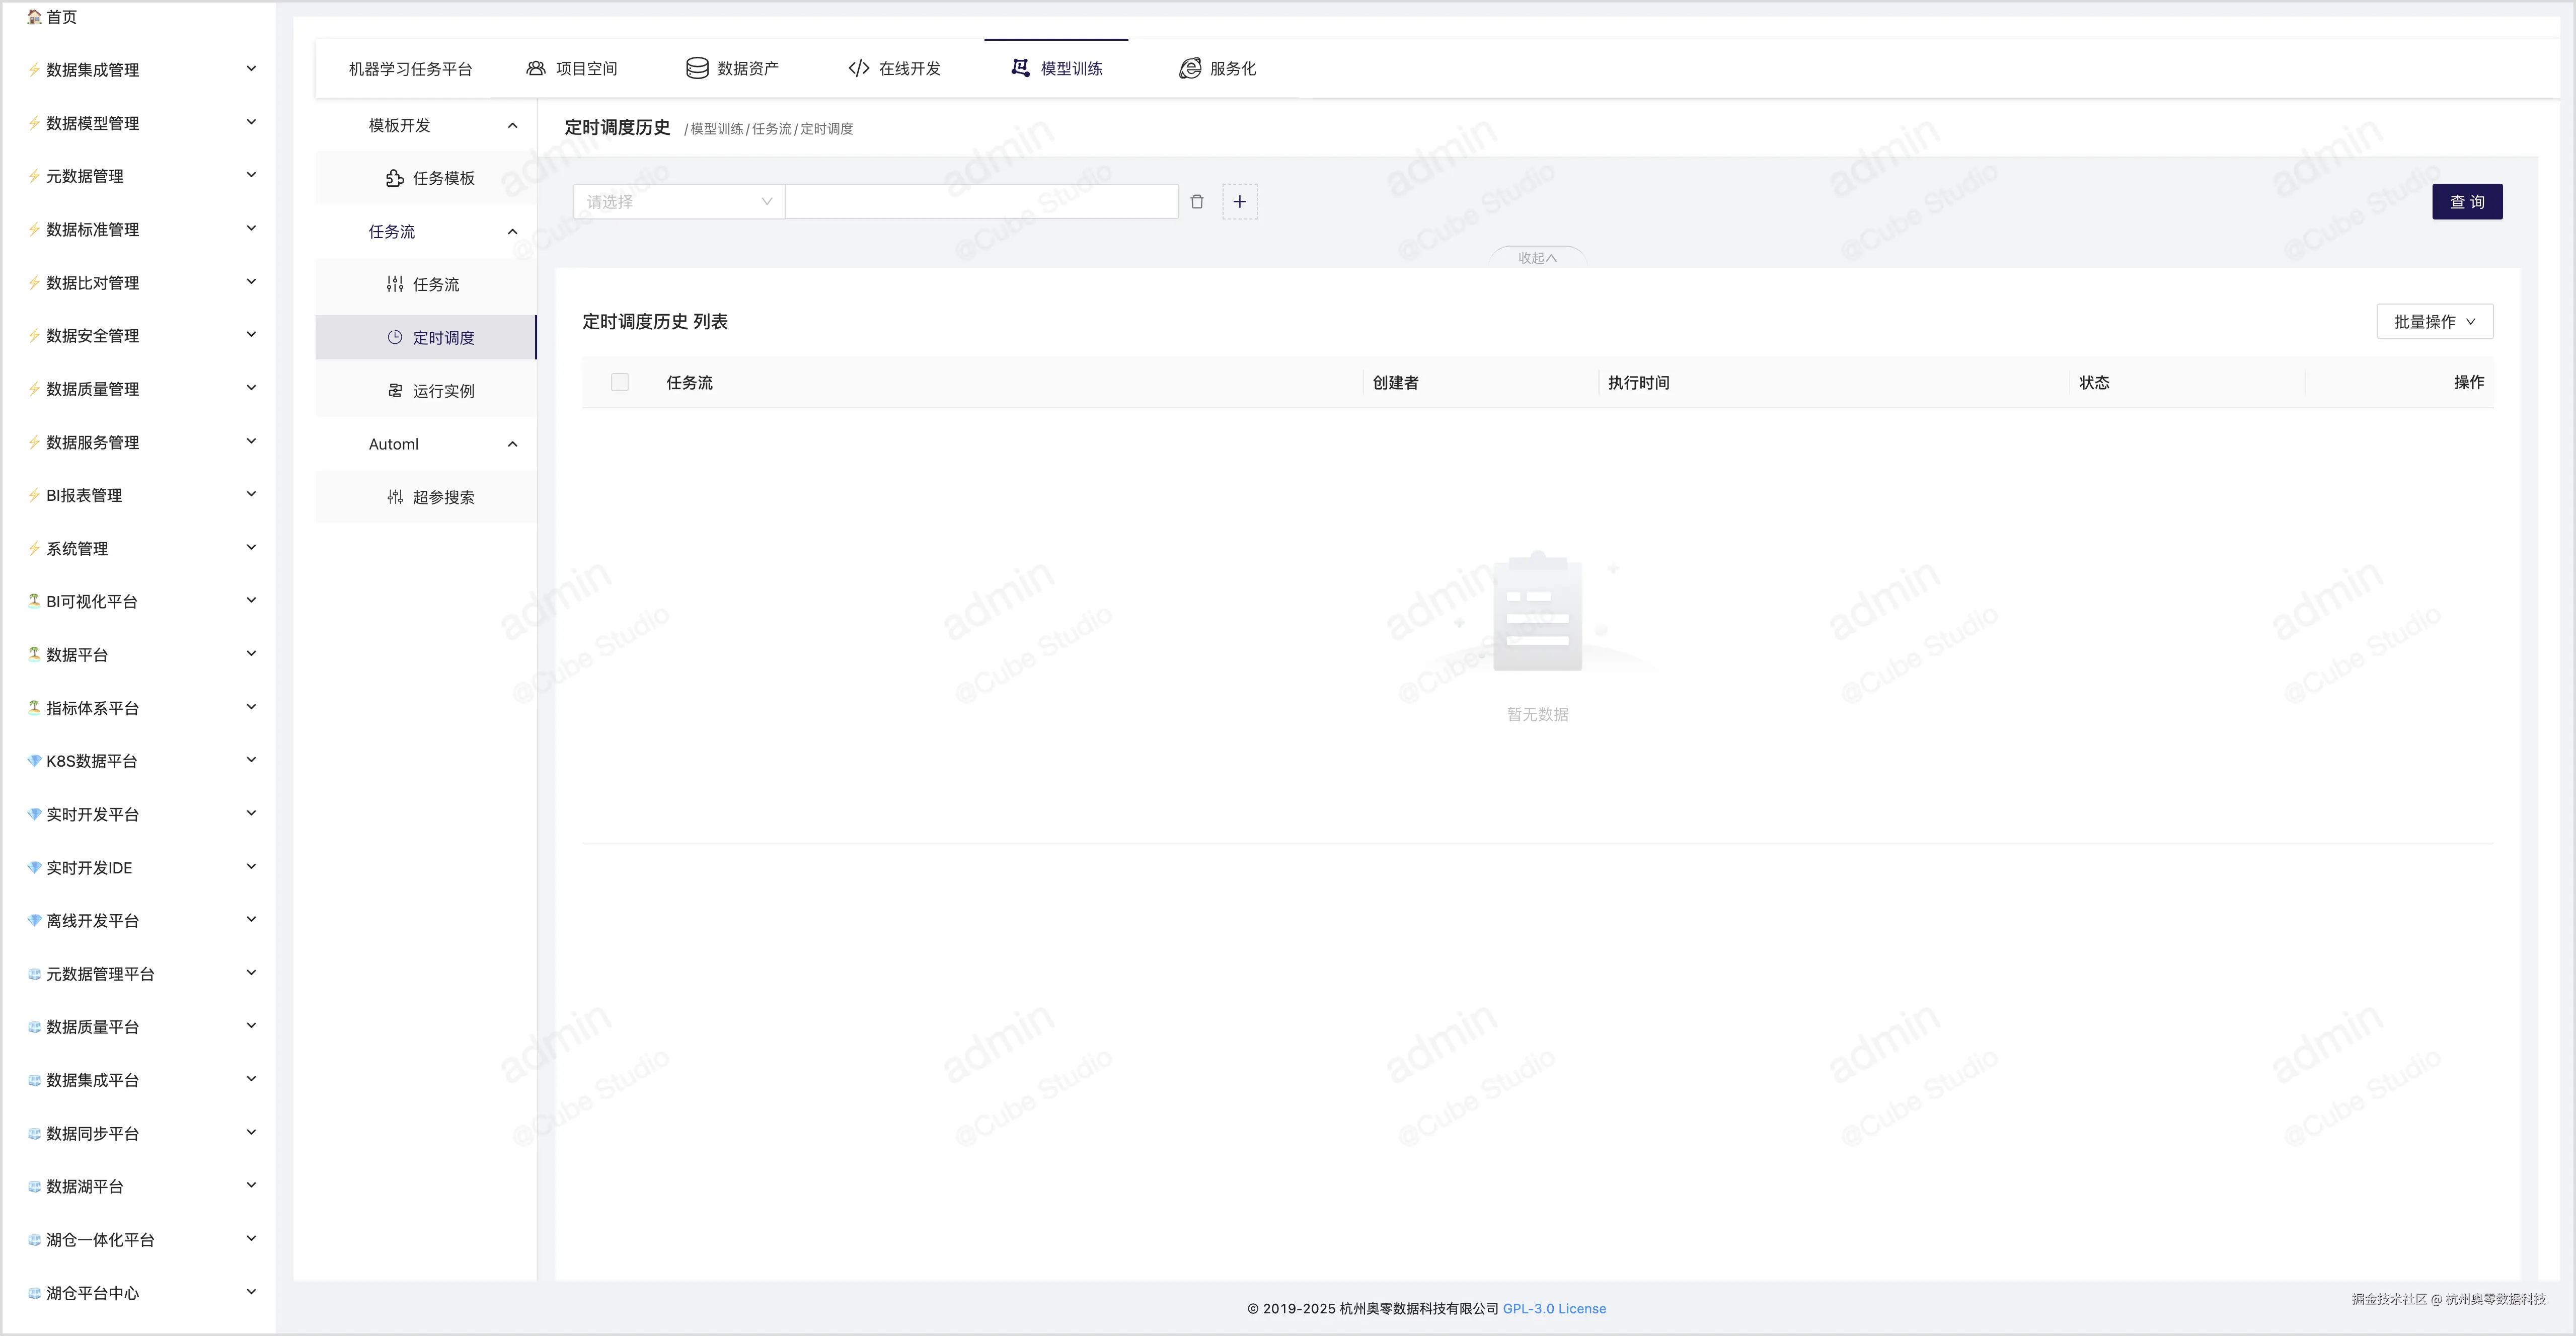Click the 收起 collapse toggle

tap(1537, 258)
